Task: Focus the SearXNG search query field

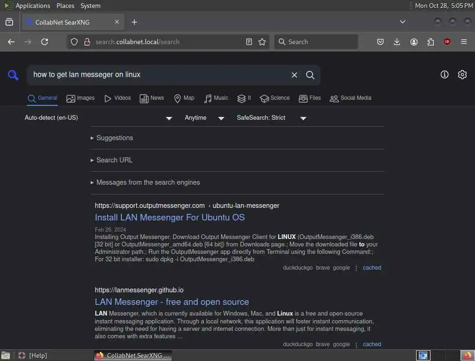Action: click(x=159, y=75)
